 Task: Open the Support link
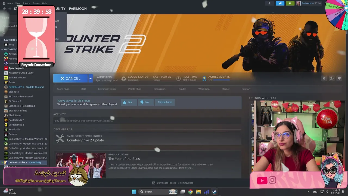[x=246, y=89]
